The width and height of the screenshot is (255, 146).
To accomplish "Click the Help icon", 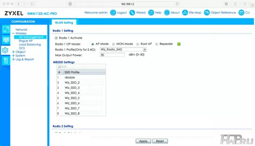I will pyautogui.click(x=151, y=12).
